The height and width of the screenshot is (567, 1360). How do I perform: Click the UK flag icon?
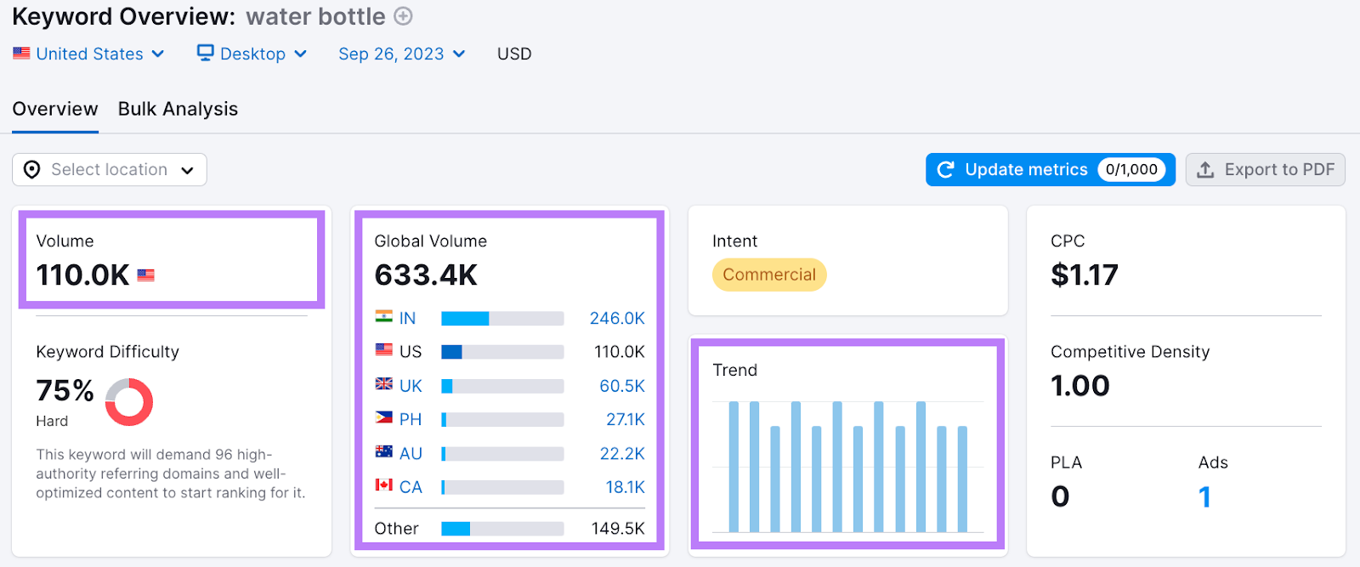pyautogui.click(x=384, y=384)
